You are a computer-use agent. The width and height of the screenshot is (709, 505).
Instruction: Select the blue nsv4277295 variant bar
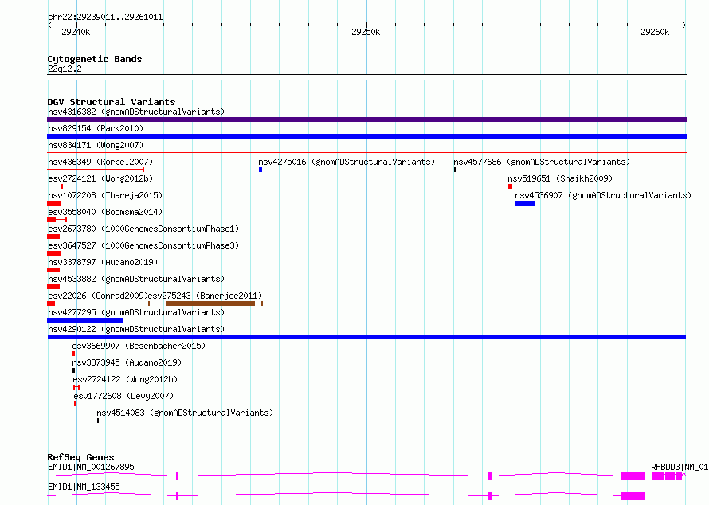click(x=85, y=320)
